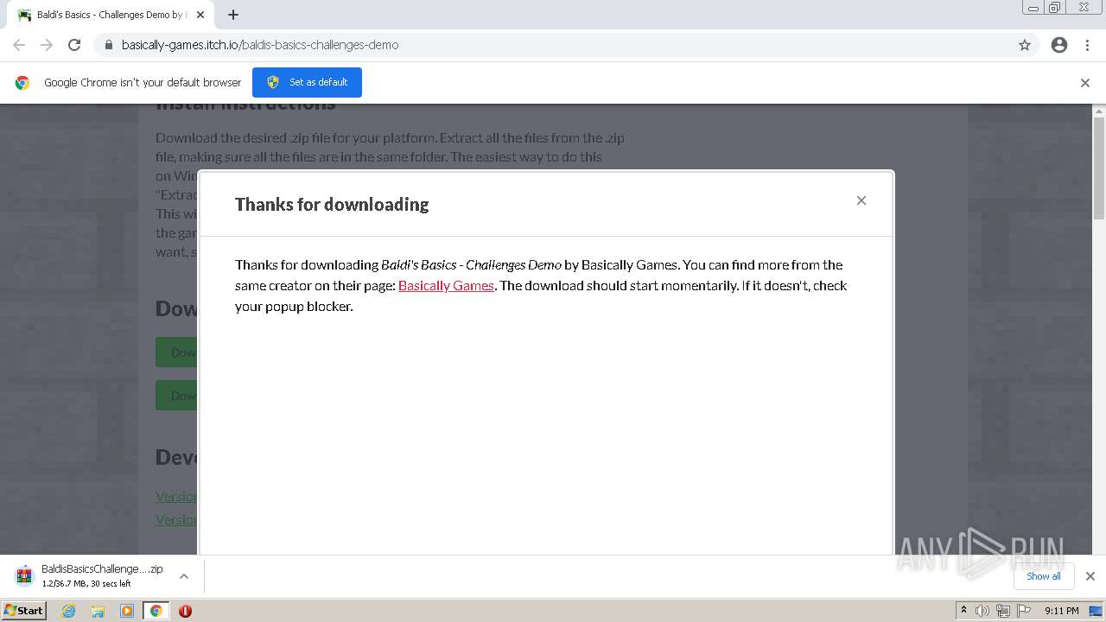Click the show desktop tray button
Viewport: 1106px width, 622px height.
1096,611
